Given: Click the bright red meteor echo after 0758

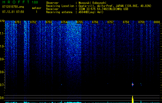Looking at the screenshot, I should pyautogui.click(x=133, y=84).
